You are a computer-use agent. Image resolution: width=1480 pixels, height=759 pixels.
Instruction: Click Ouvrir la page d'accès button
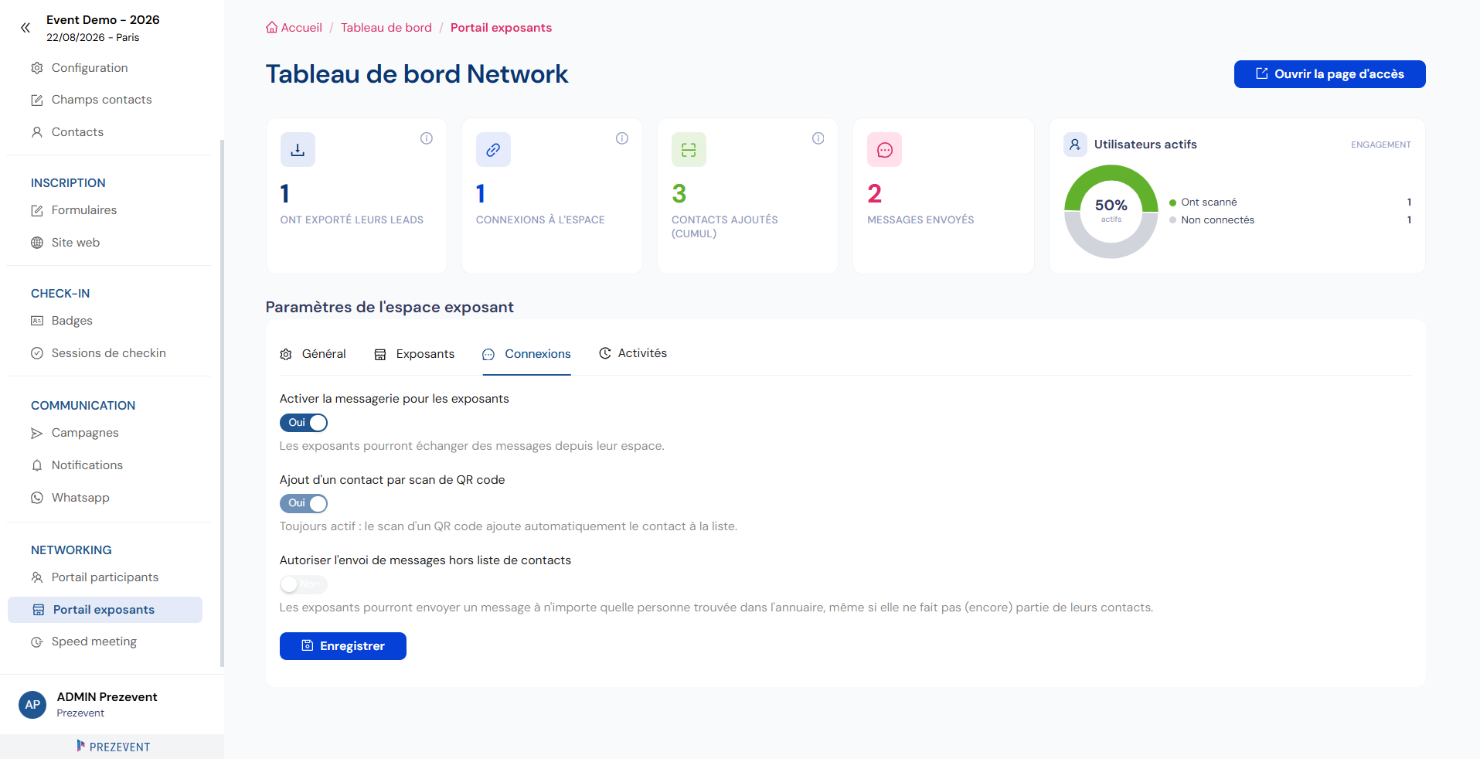(x=1329, y=74)
